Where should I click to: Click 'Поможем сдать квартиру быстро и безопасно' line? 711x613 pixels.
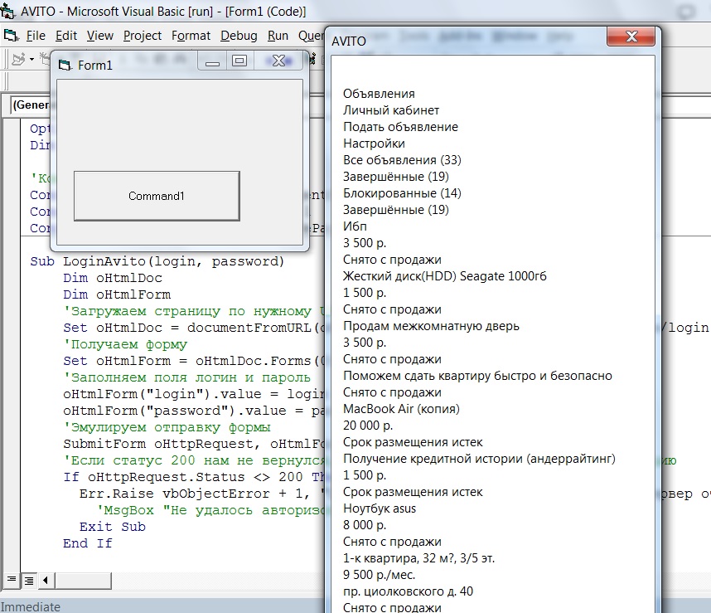click(x=477, y=376)
